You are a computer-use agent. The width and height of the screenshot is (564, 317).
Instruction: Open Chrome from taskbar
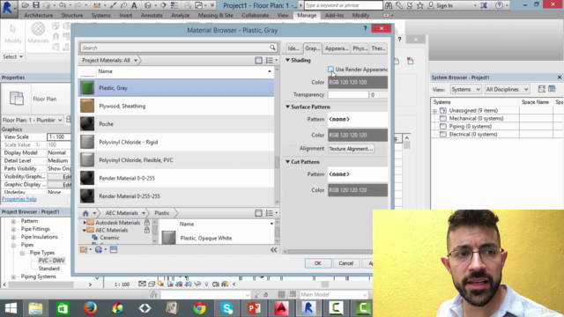point(200,308)
